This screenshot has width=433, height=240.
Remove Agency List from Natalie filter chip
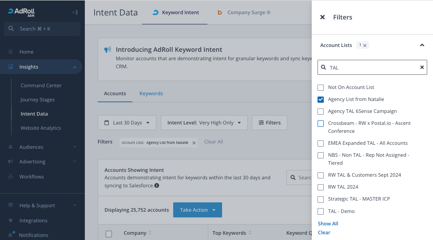(x=194, y=143)
